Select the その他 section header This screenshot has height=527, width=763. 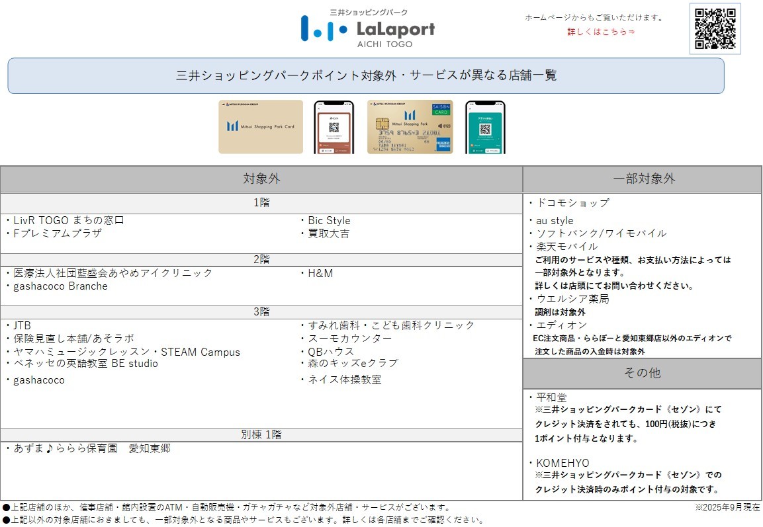[x=643, y=373]
